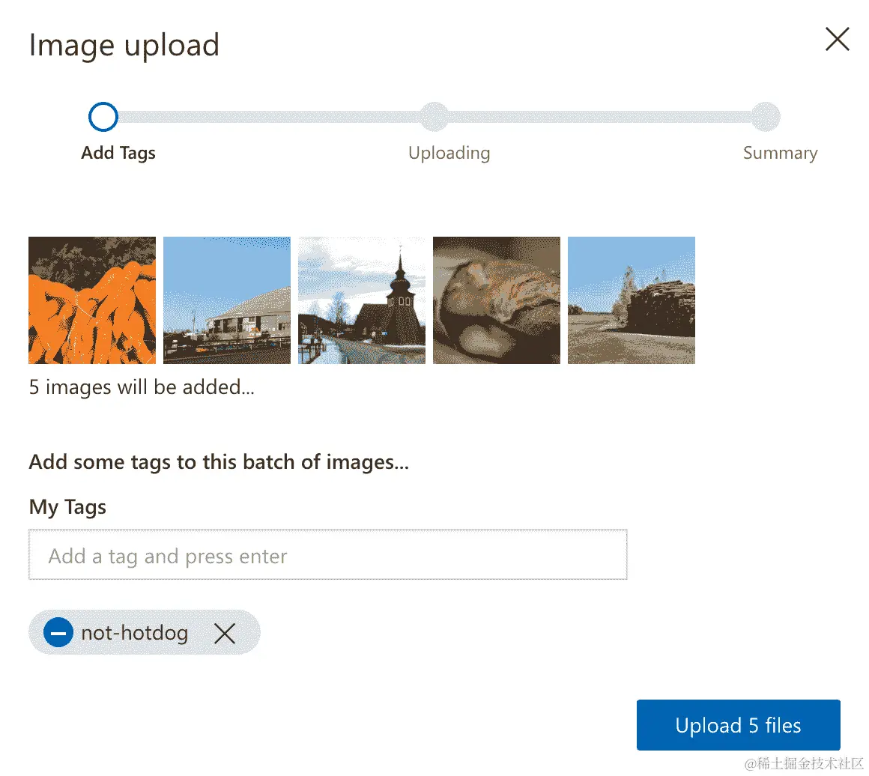Select the carrots image thumbnail

pyautogui.click(x=92, y=300)
